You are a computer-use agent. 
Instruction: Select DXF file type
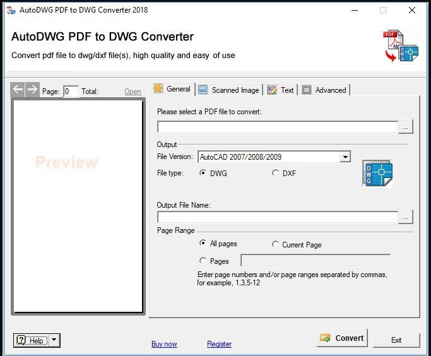(x=284, y=173)
